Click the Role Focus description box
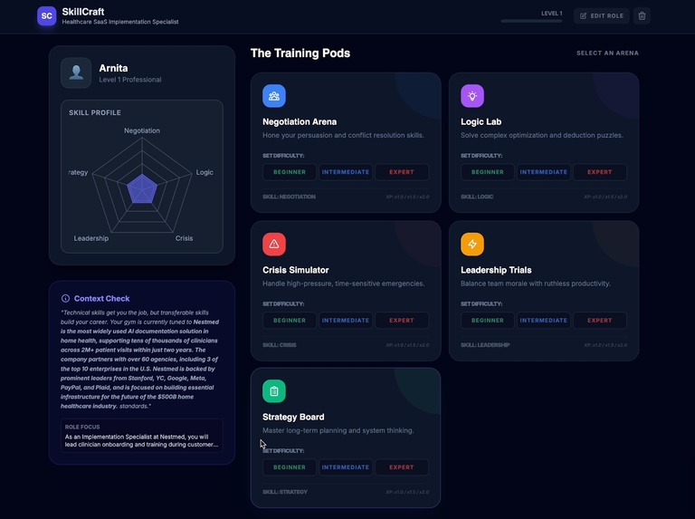Image resolution: width=695 pixels, height=519 pixels. 142,436
